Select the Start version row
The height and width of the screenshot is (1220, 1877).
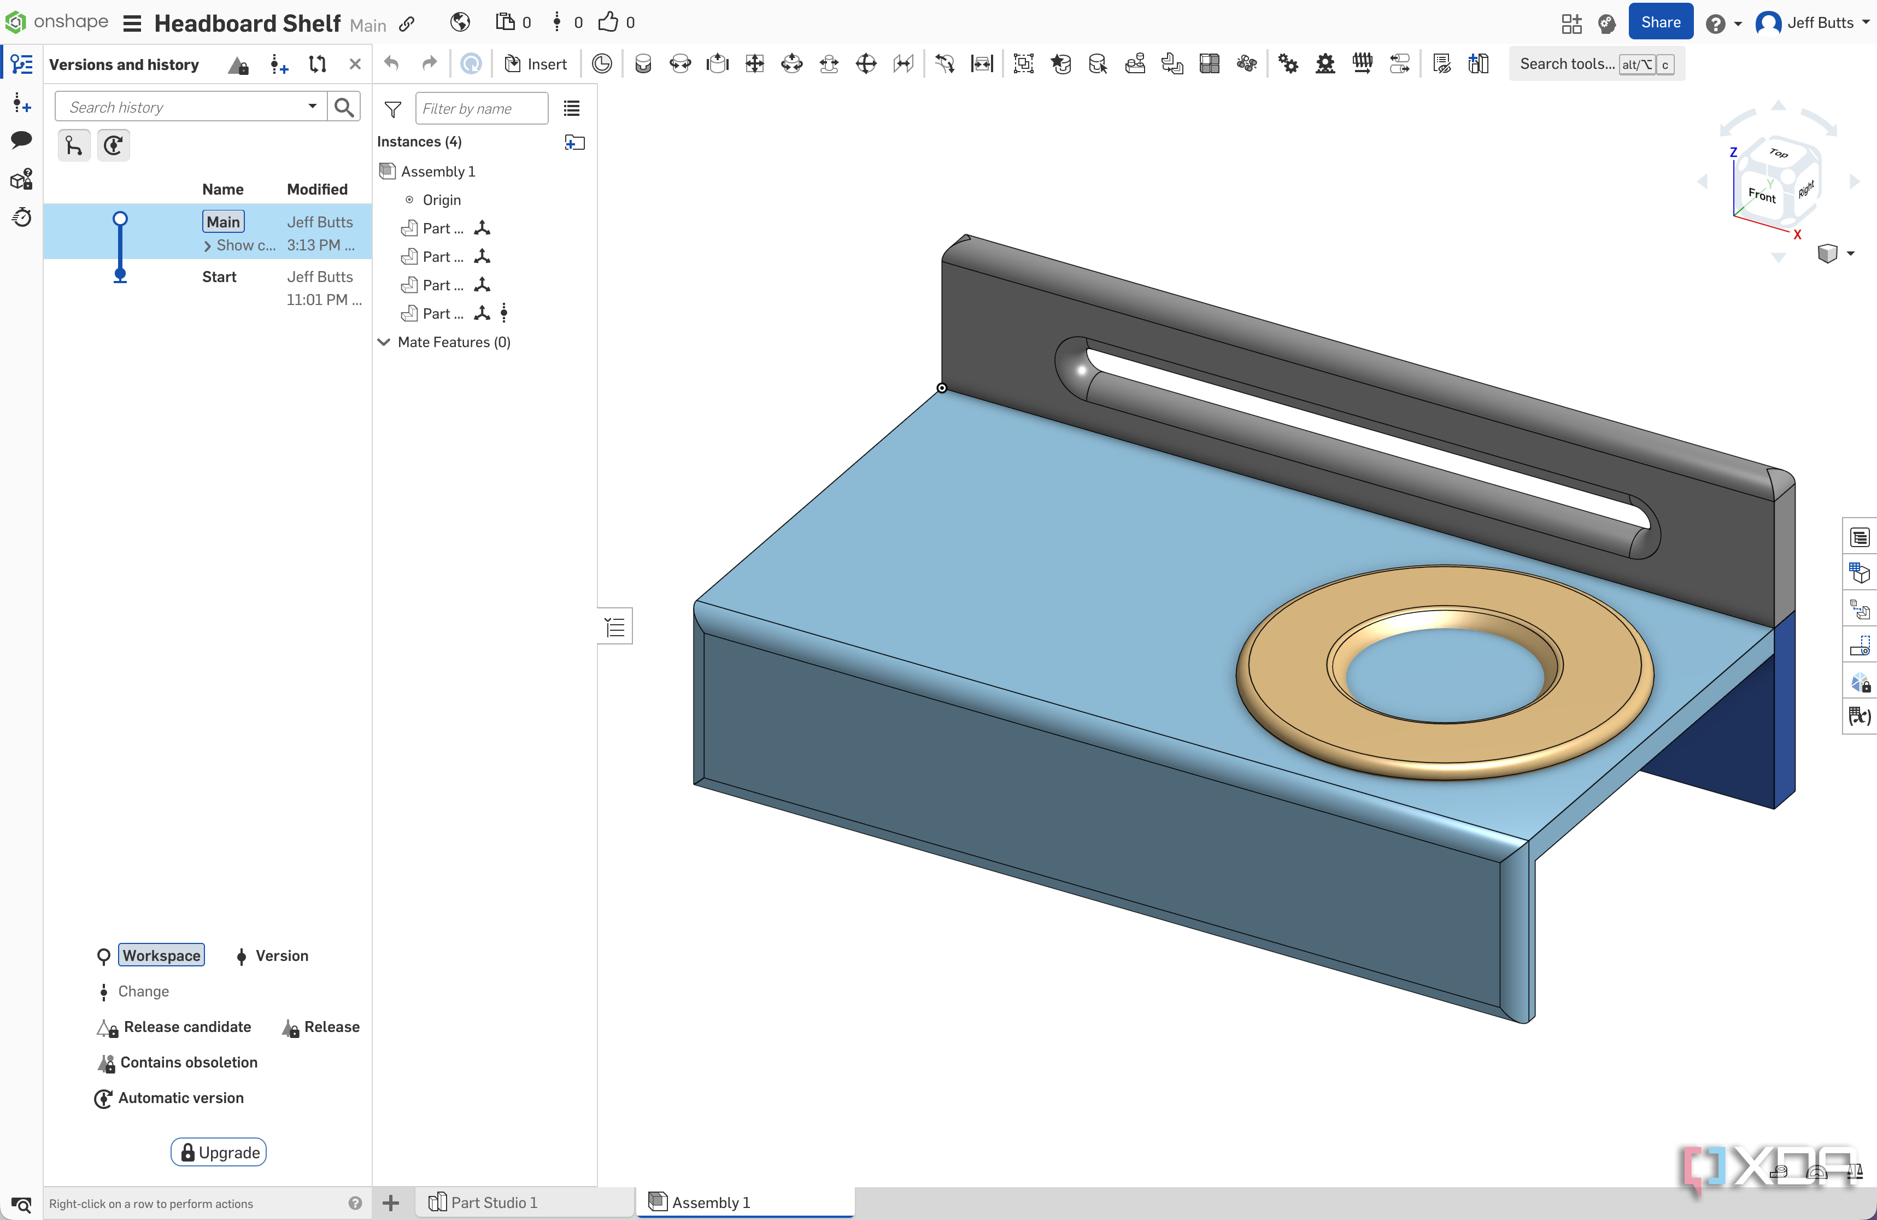coord(207,288)
